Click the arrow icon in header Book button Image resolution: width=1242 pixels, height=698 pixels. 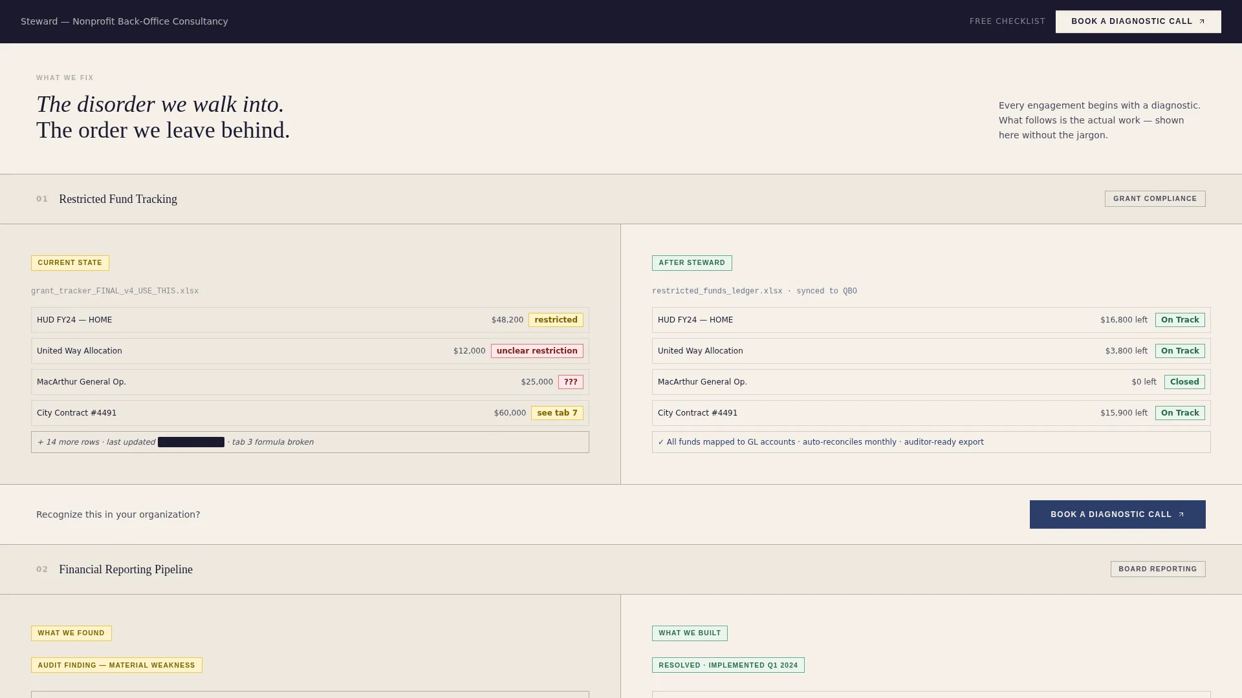pyautogui.click(x=1202, y=21)
